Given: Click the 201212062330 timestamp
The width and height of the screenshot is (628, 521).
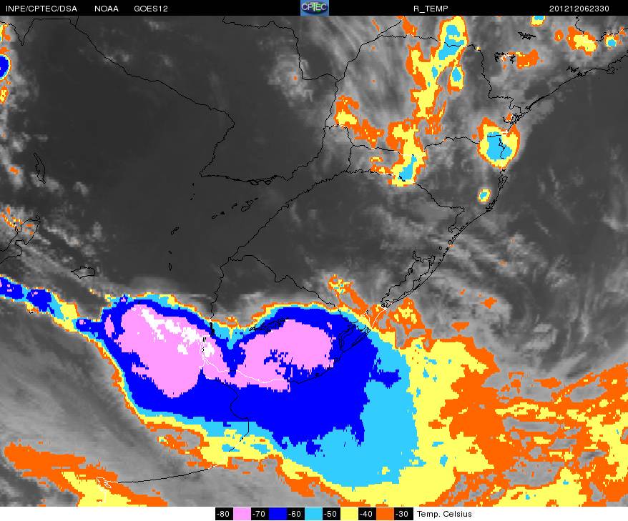Looking at the screenshot, I should 579,9.
